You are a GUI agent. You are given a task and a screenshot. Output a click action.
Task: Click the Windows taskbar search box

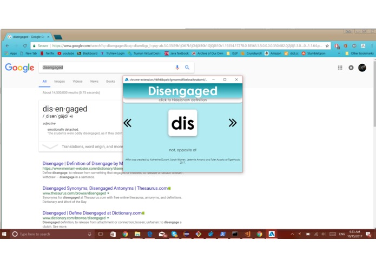(x=51, y=234)
